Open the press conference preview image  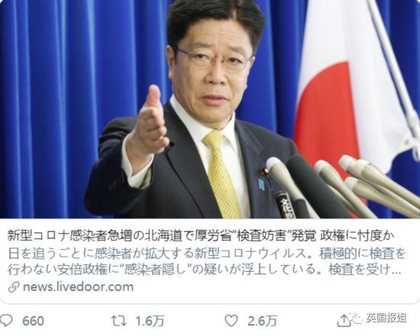[x=210, y=109]
